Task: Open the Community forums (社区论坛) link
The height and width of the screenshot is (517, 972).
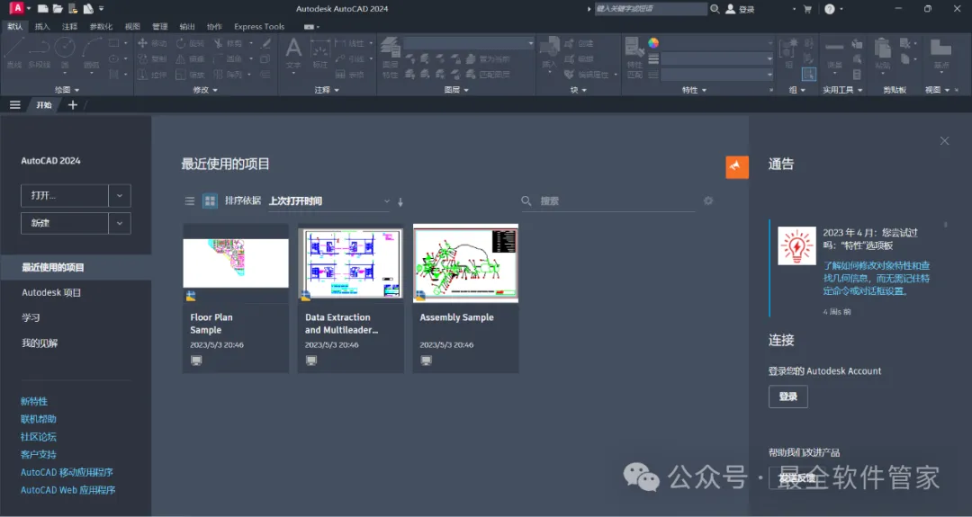Action: tap(39, 436)
